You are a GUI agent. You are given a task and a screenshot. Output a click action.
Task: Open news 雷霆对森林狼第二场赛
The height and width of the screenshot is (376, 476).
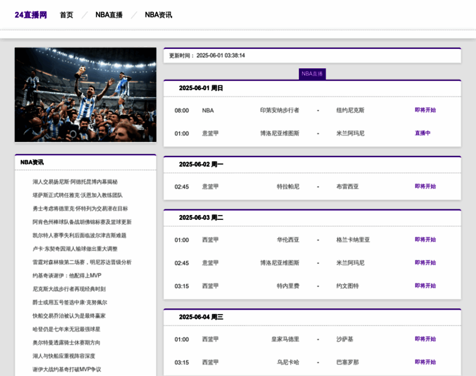82,262
